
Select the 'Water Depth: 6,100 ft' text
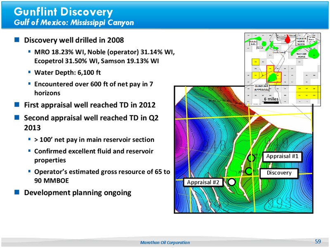pos(67,73)
